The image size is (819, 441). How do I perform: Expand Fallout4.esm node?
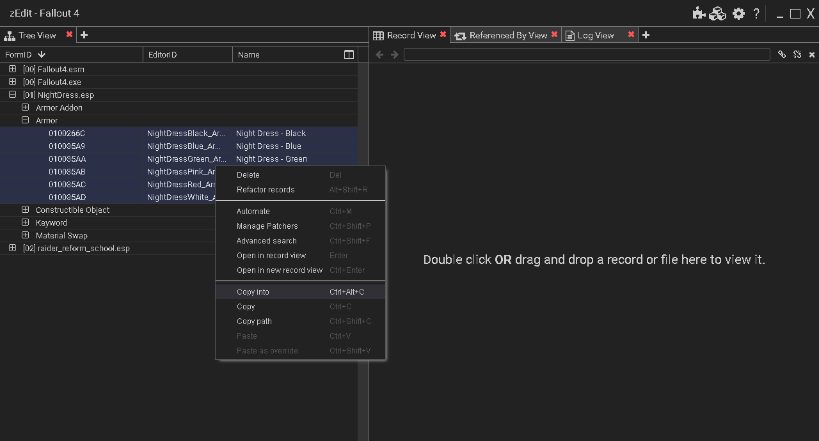(x=12, y=69)
